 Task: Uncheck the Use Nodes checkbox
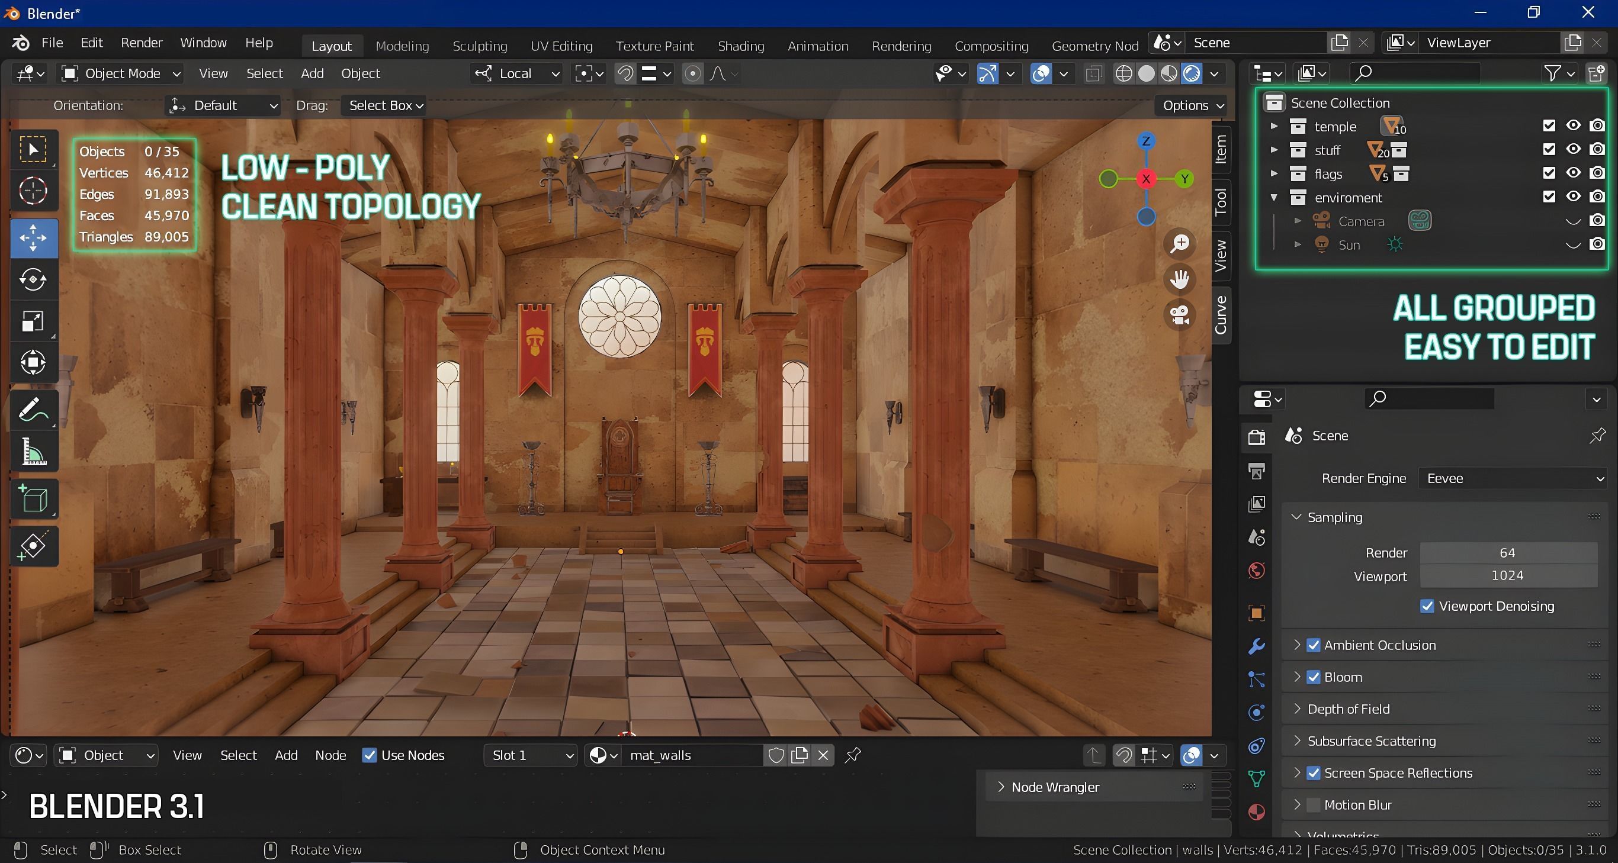[370, 755]
